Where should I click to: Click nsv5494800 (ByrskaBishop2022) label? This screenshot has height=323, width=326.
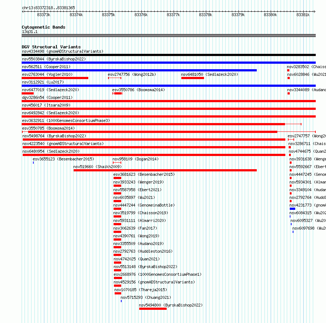pyautogui.click(x=171, y=305)
